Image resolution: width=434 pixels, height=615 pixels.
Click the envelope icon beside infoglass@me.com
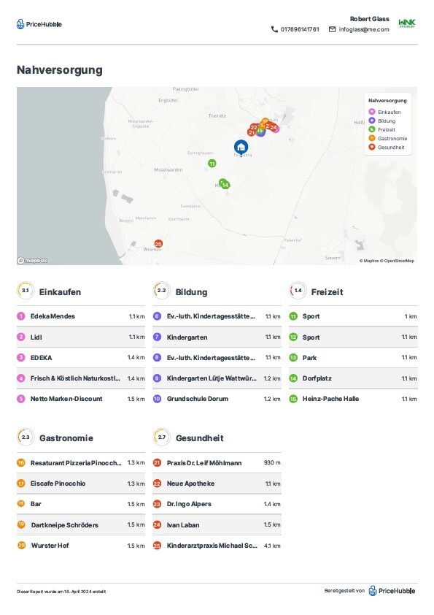click(x=332, y=29)
